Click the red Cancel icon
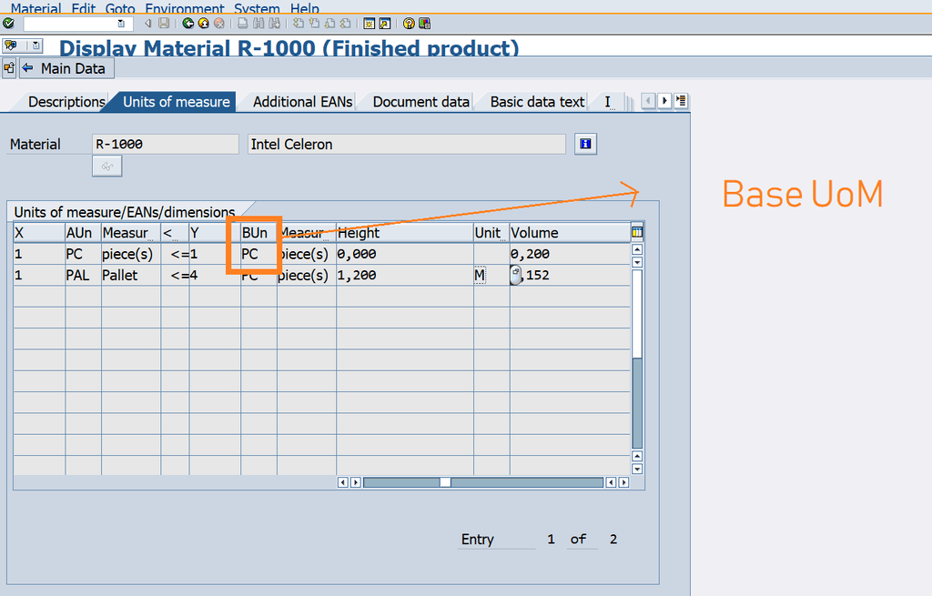 (218, 24)
